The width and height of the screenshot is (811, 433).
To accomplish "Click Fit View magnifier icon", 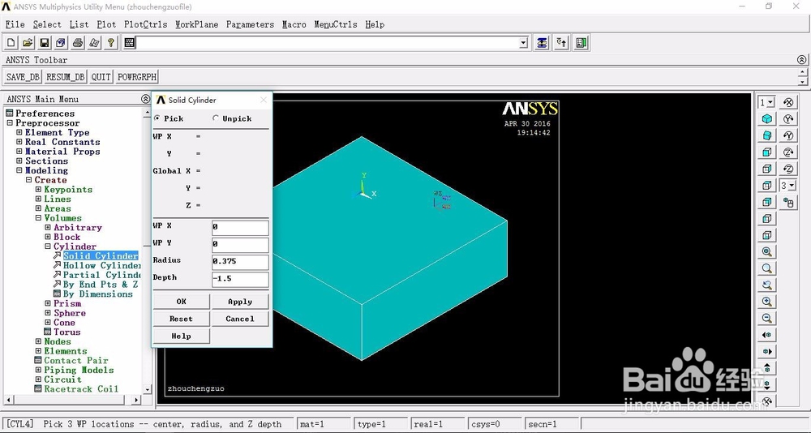I will pyautogui.click(x=767, y=252).
